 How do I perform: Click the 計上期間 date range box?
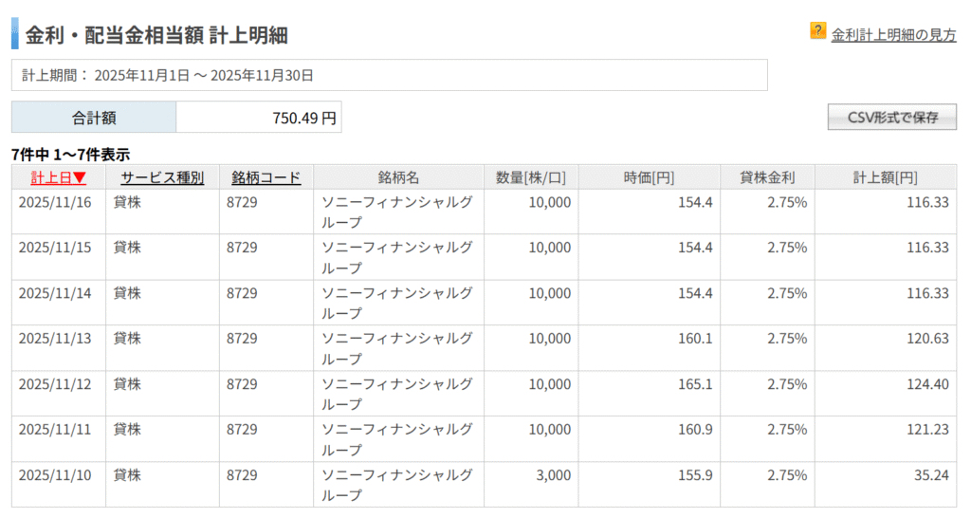click(389, 75)
